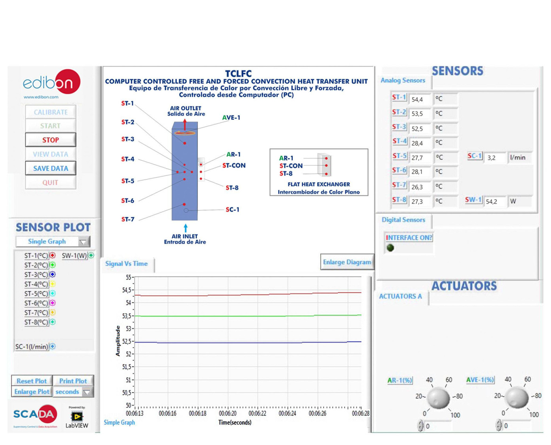Click the AVE-1 fan icon on diagram

pyautogui.click(x=185, y=133)
